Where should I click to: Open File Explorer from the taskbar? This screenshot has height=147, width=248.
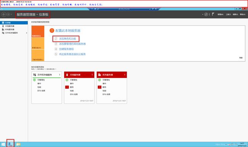tap(18, 144)
